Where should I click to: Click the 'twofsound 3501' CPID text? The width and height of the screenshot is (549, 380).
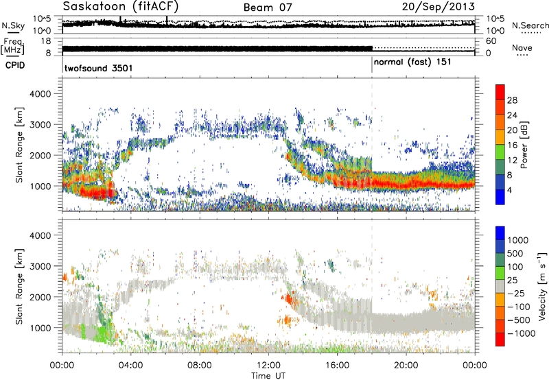(x=98, y=68)
